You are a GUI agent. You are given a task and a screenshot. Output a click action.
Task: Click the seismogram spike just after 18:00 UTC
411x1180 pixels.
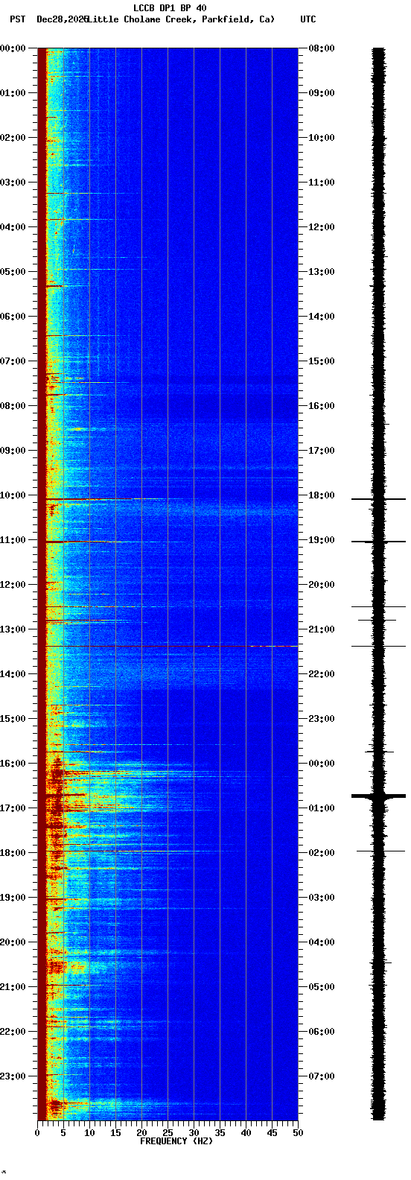(x=379, y=499)
